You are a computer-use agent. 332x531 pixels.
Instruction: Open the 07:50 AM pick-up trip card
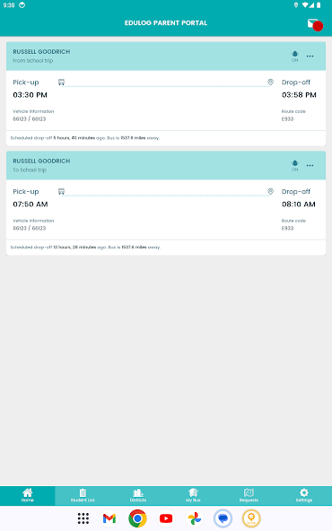(166, 210)
